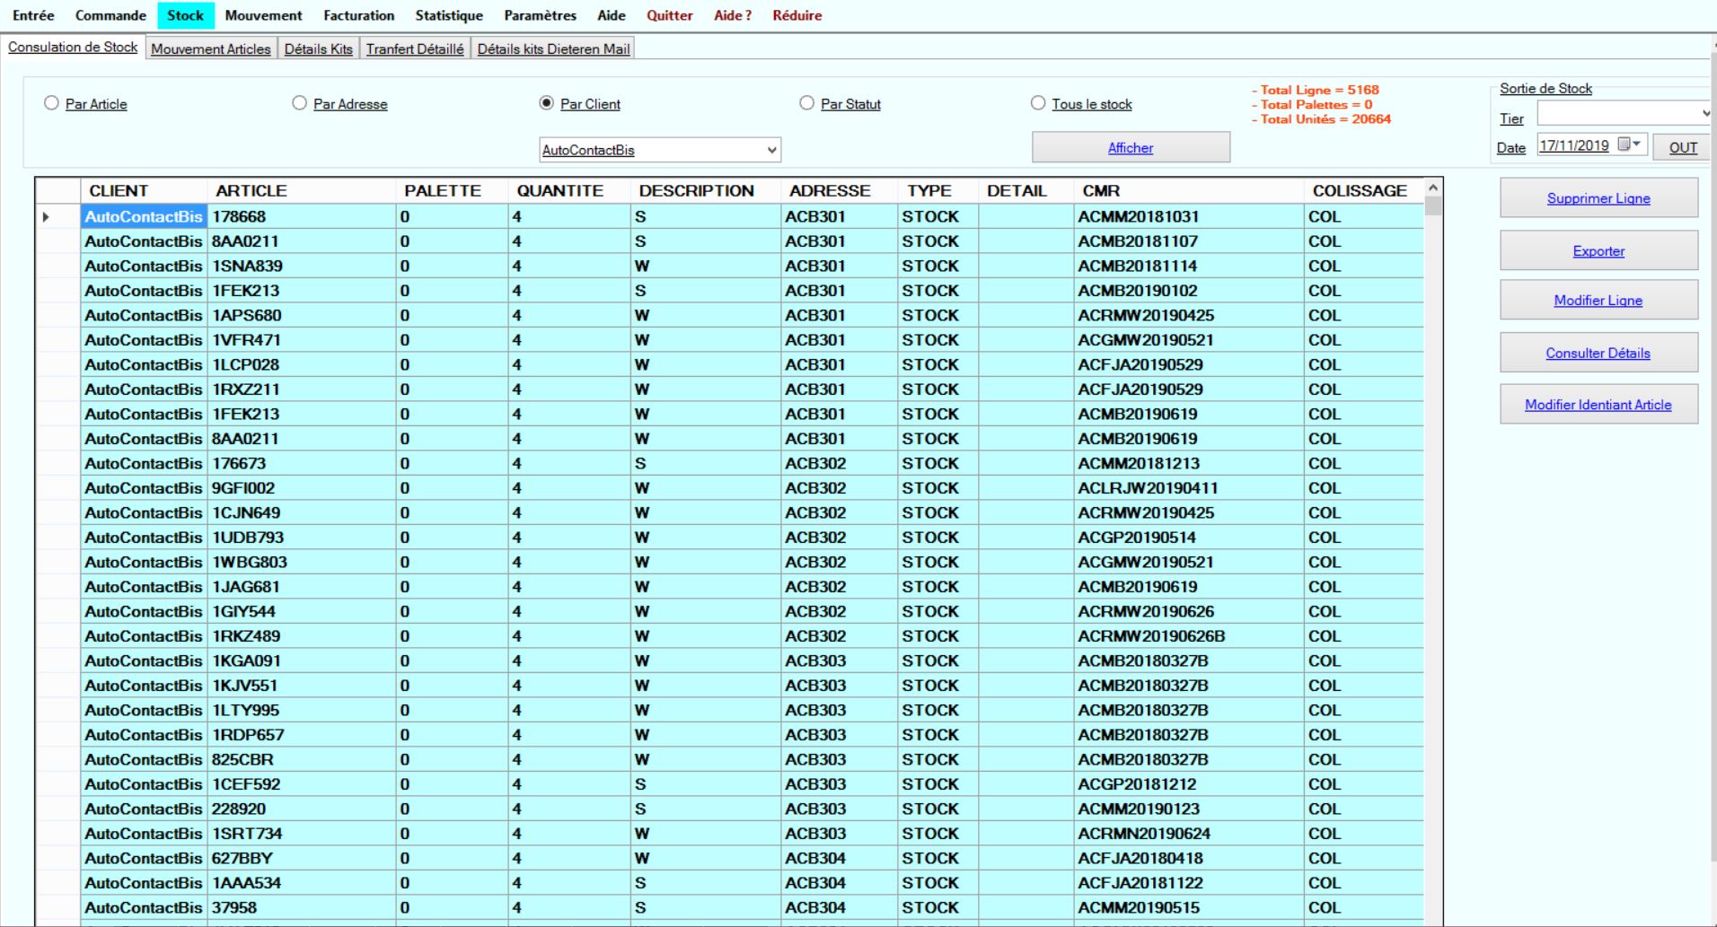Sort by the COLISSAGE column header
1717x927 pixels.
1364,190
